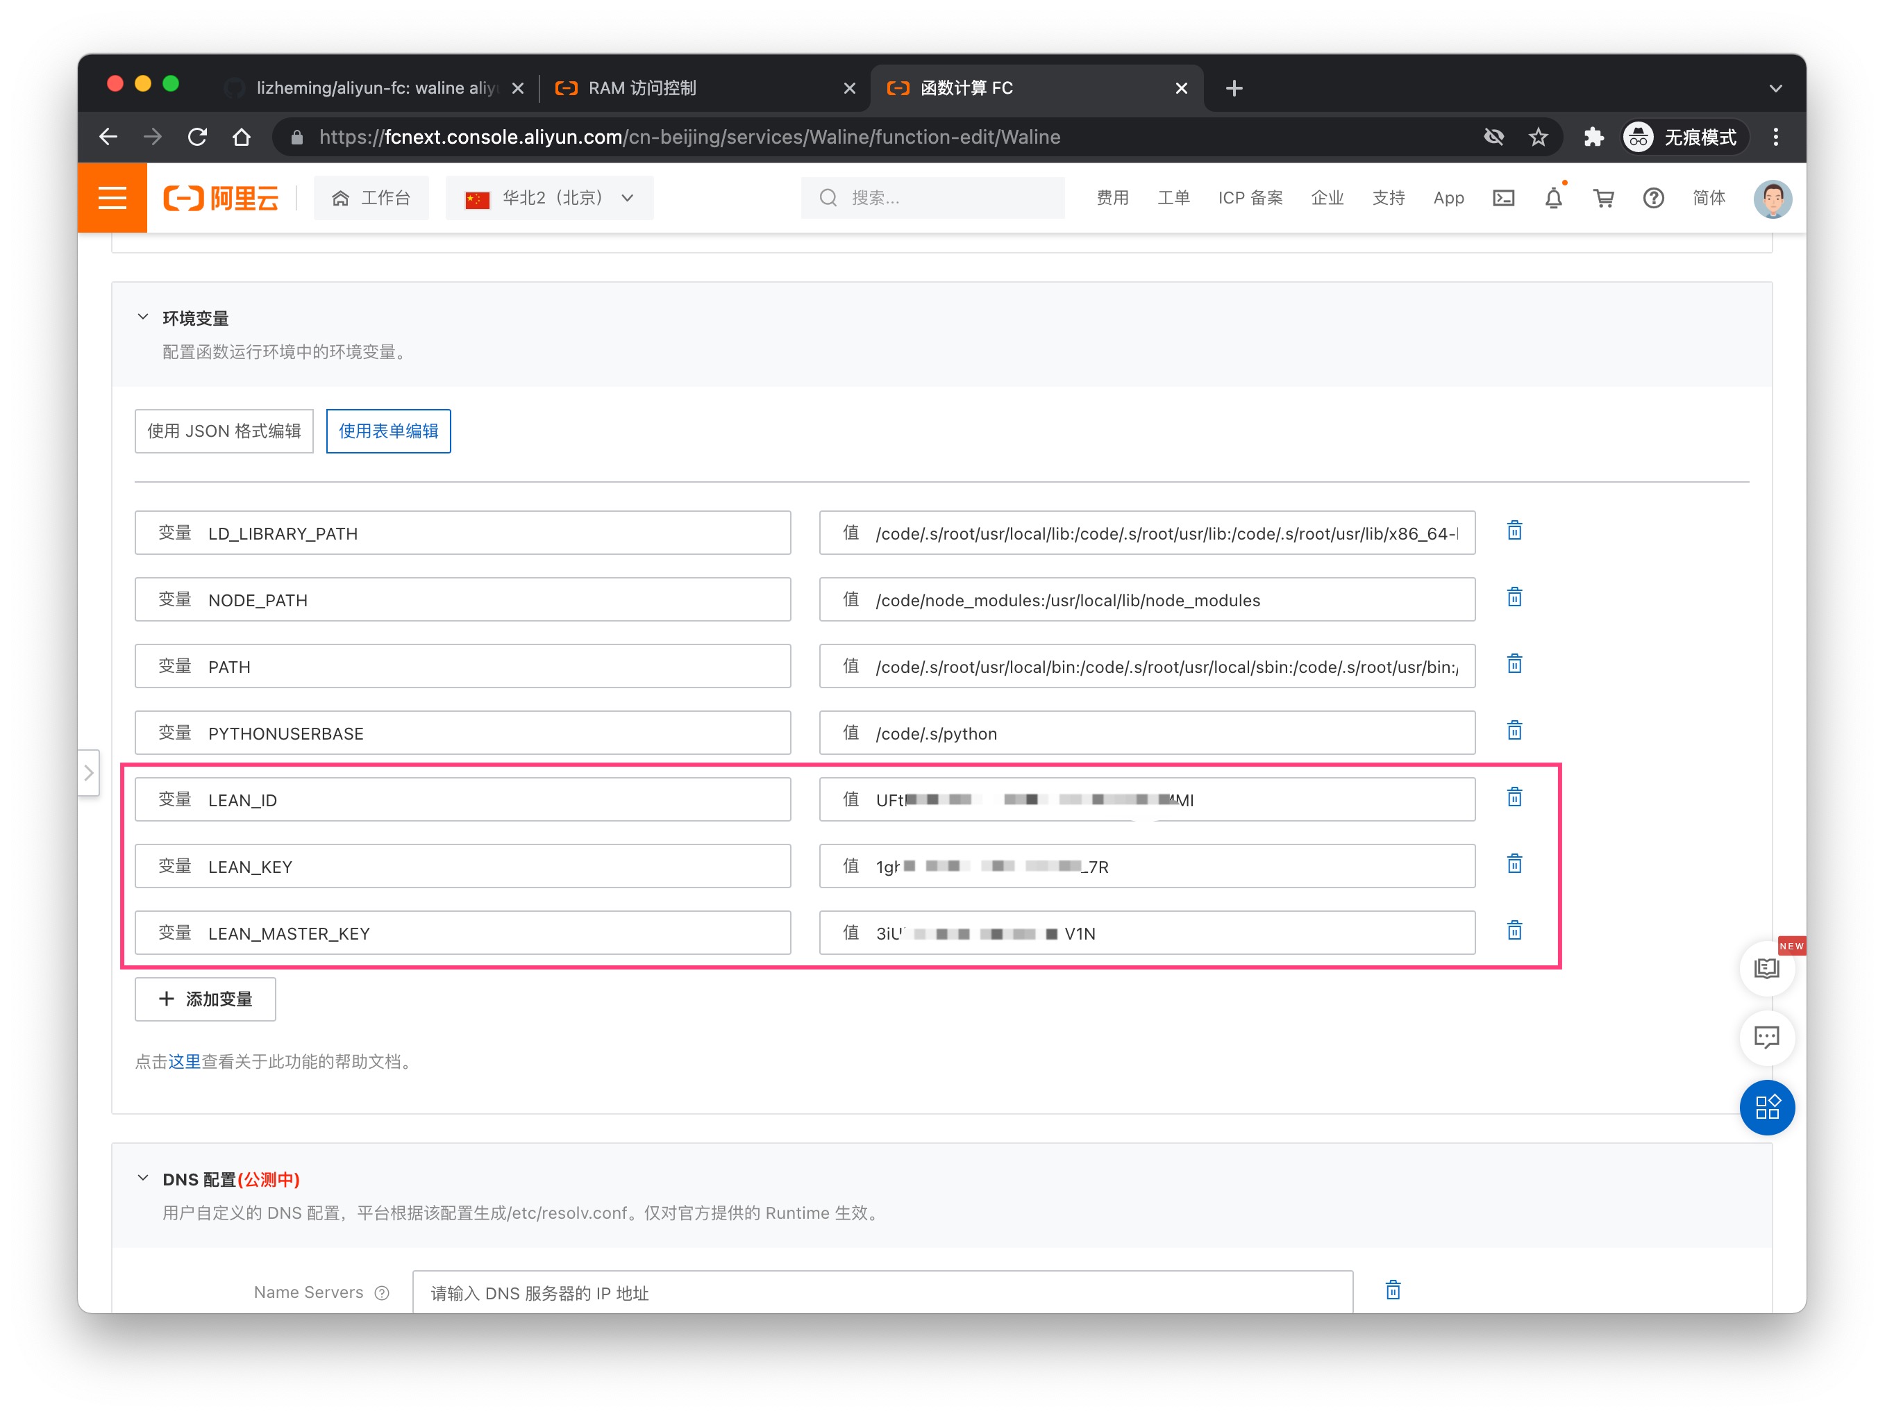Open the Cloud Shell terminal icon
1885x1416 pixels.
(1503, 198)
